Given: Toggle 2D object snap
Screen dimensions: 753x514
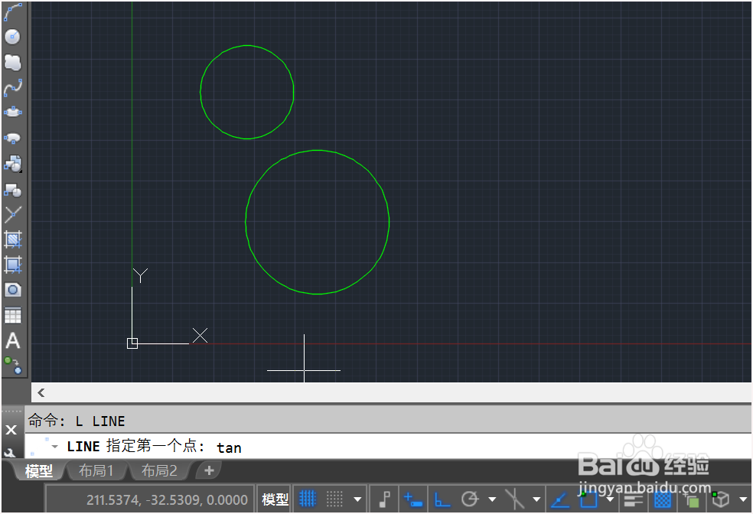Looking at the screenshot, I should click(588, 499).
